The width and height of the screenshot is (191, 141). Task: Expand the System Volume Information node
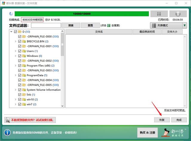pos(16,90)
